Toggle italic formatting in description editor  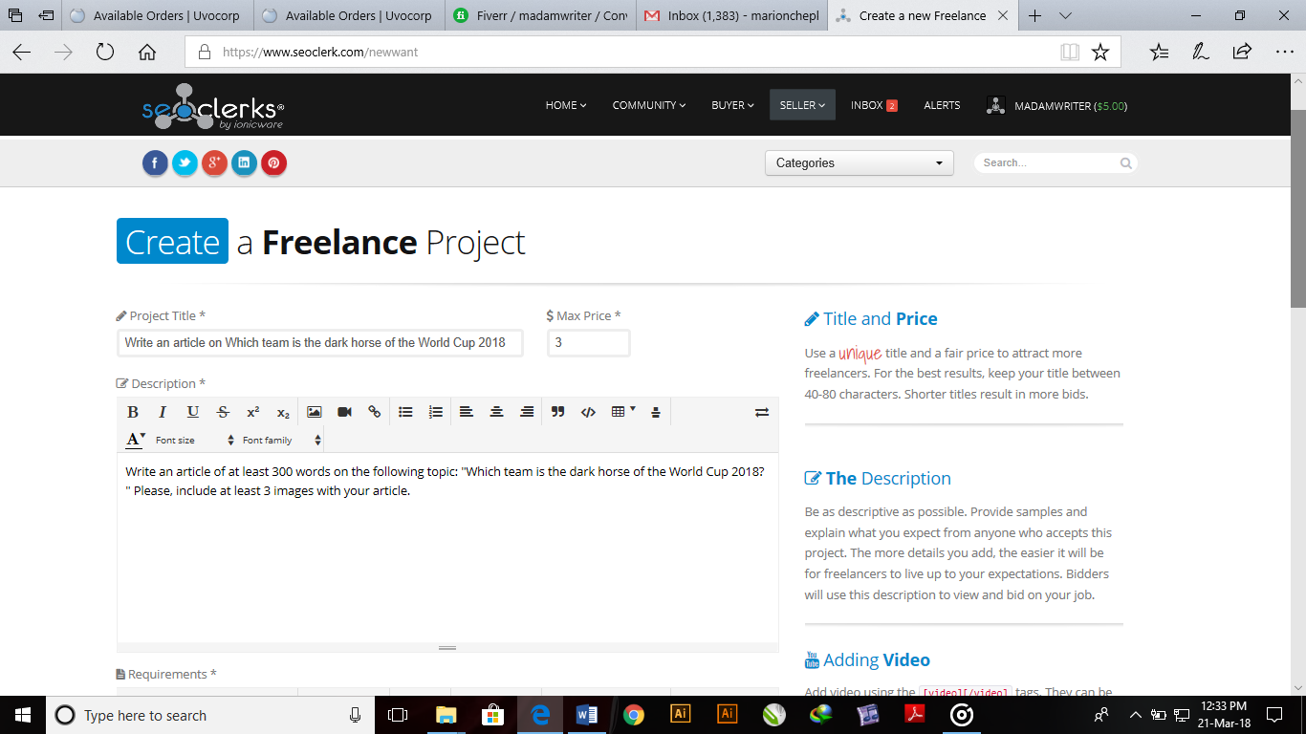[x=163, y=412]
